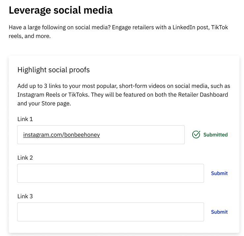This screenshot has width=244, height=236.
Task: Click the Link 1 field label
Action: pyautogui.click(x=25, y=119)
